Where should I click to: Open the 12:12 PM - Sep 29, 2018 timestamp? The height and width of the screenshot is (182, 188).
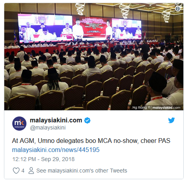coord(43,159)
